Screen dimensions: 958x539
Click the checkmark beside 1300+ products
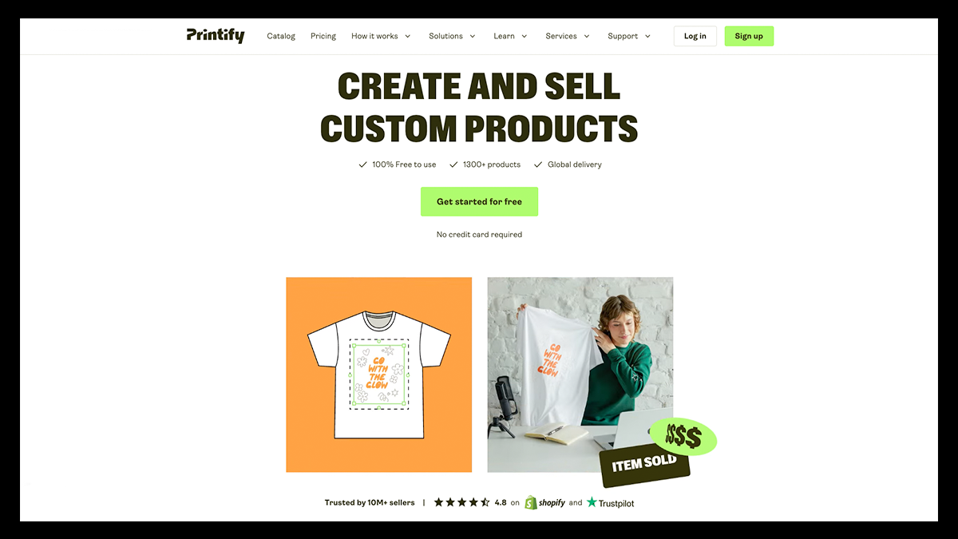pos(453,164)
